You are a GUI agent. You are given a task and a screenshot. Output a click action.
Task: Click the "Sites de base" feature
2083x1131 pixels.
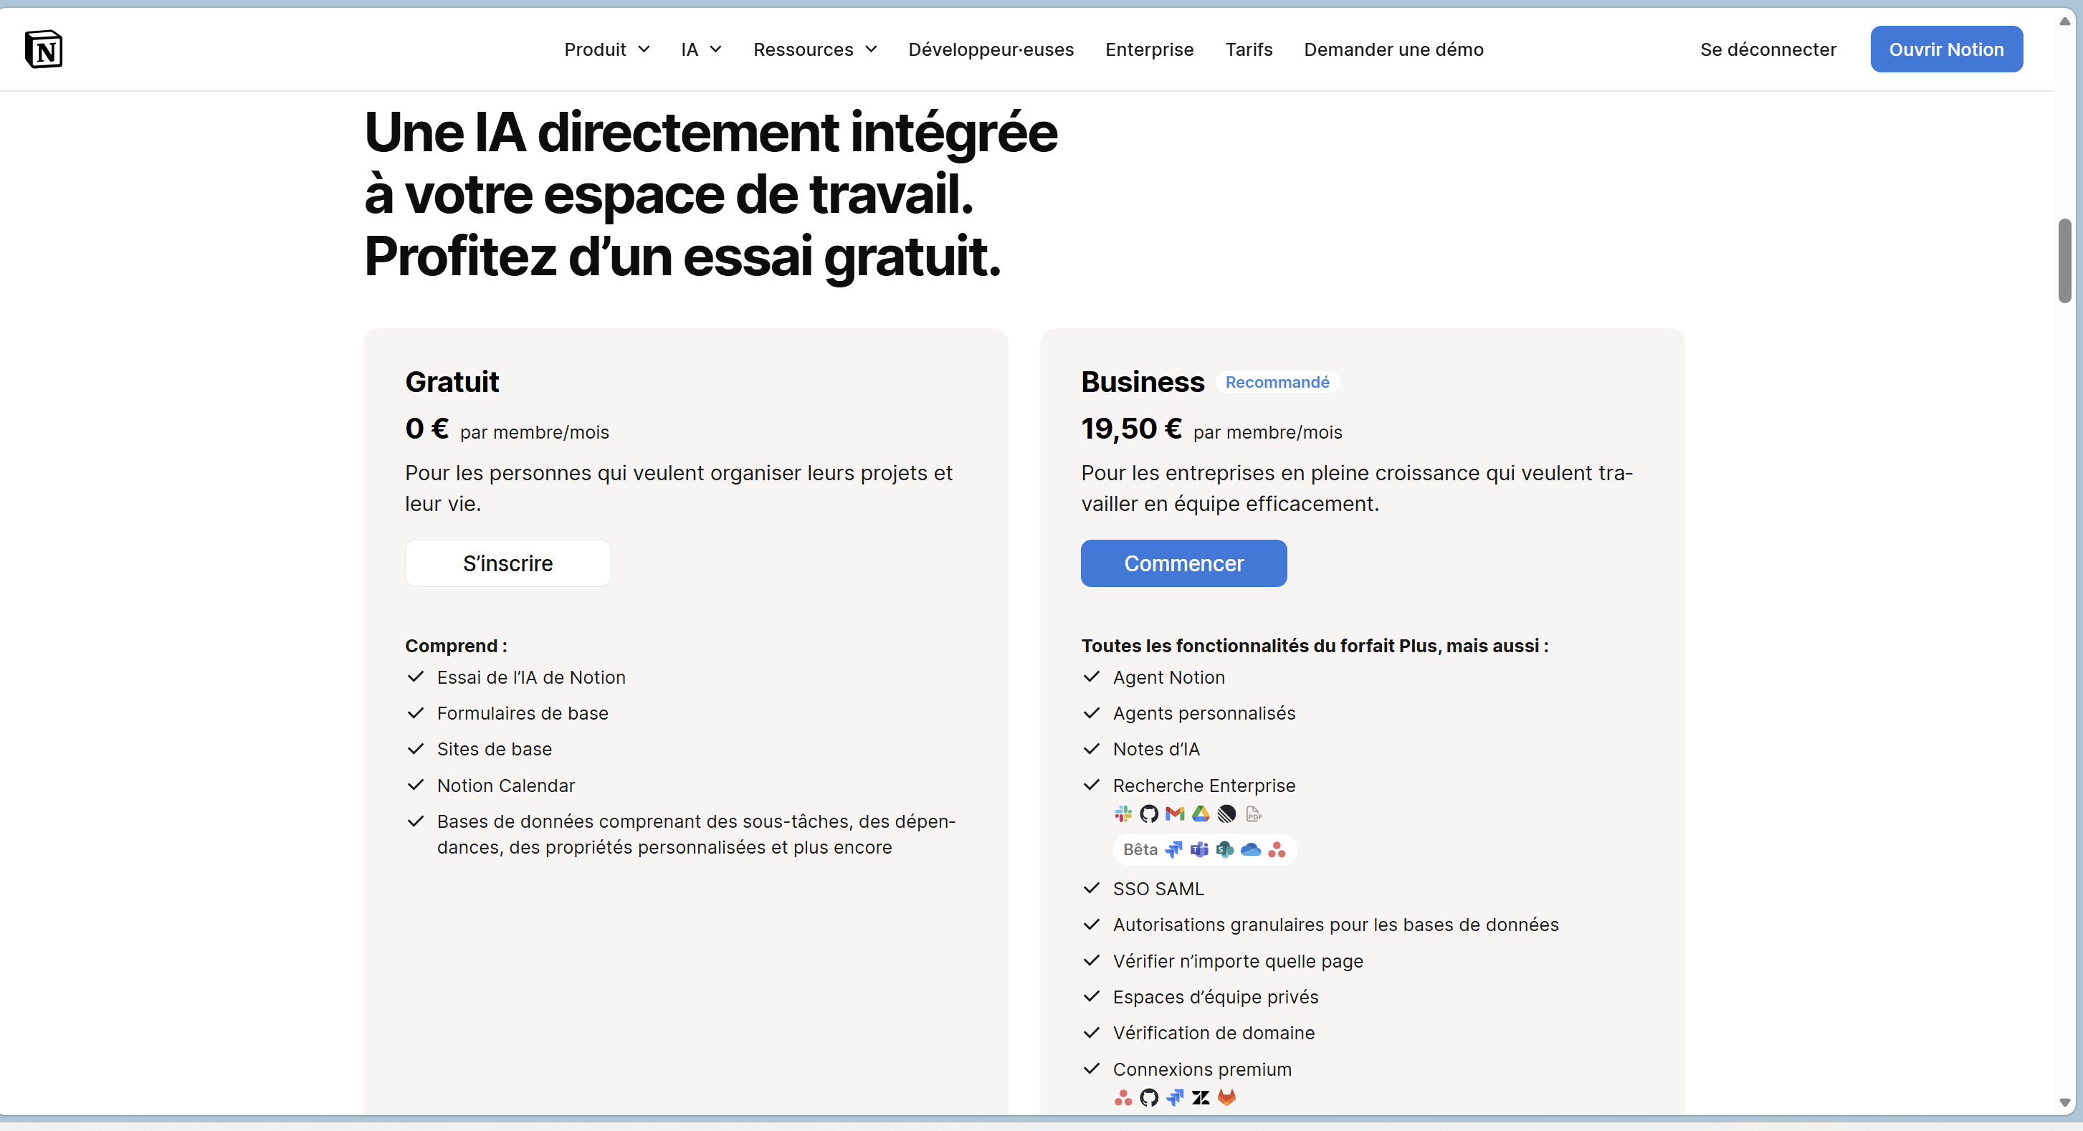pyautogui.click(x=495, y=750)
